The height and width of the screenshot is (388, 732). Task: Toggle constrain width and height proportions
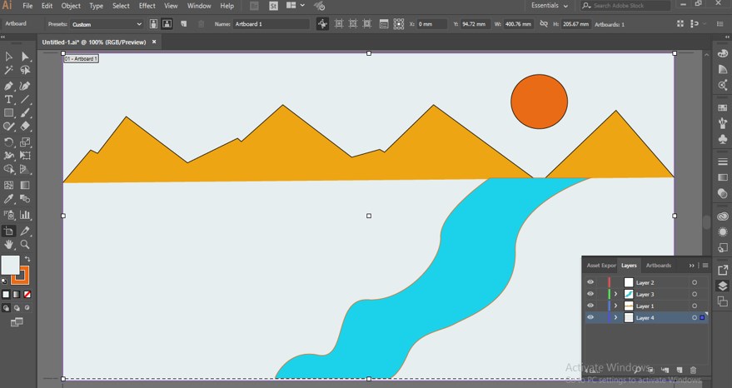[x=544, y=23]
